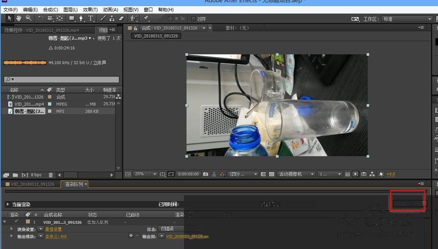438x249 pixels.
Task: Expand the 渲染设置 row
Action: click(x=11, y=228)
